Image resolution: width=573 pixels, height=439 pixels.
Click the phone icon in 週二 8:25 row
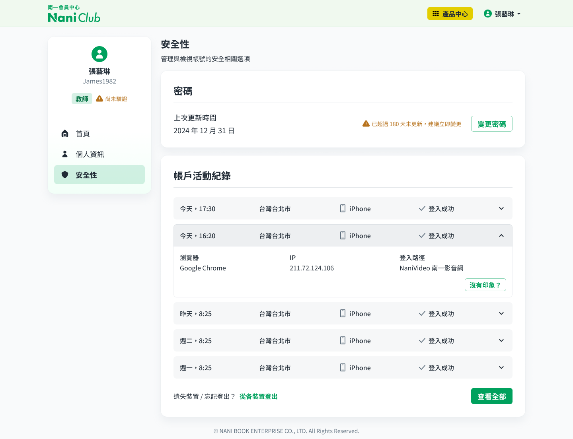tap(343, 340)
